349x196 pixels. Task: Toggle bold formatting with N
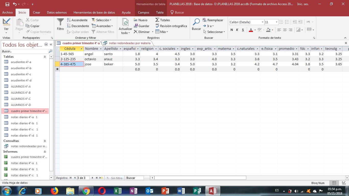point(231,30)
